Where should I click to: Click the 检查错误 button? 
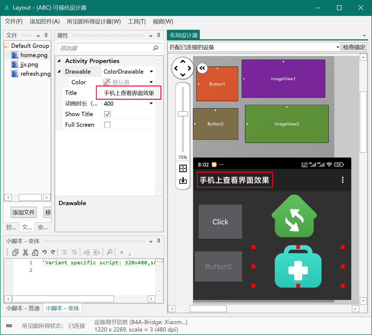pos(354,47)
